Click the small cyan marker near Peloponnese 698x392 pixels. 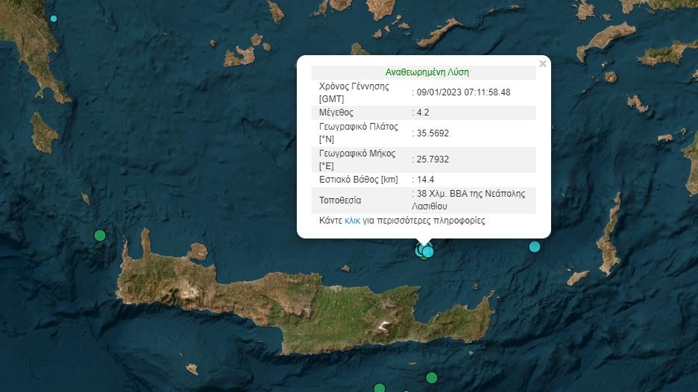[53, 18]
